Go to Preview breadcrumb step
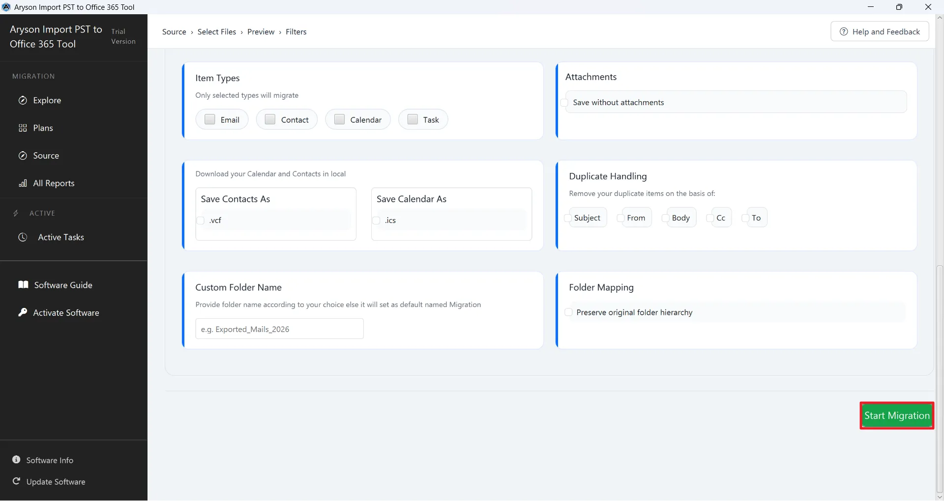This screenshot has height=501, width=944. [261, 32]
